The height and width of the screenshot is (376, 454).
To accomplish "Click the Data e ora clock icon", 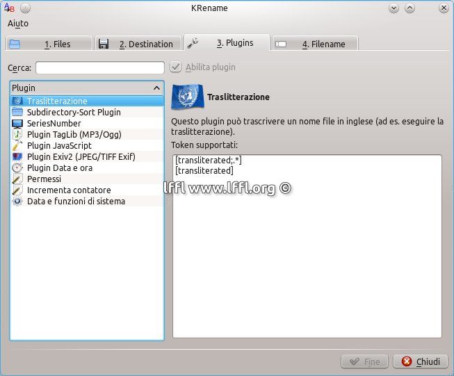I will (17, 168).
